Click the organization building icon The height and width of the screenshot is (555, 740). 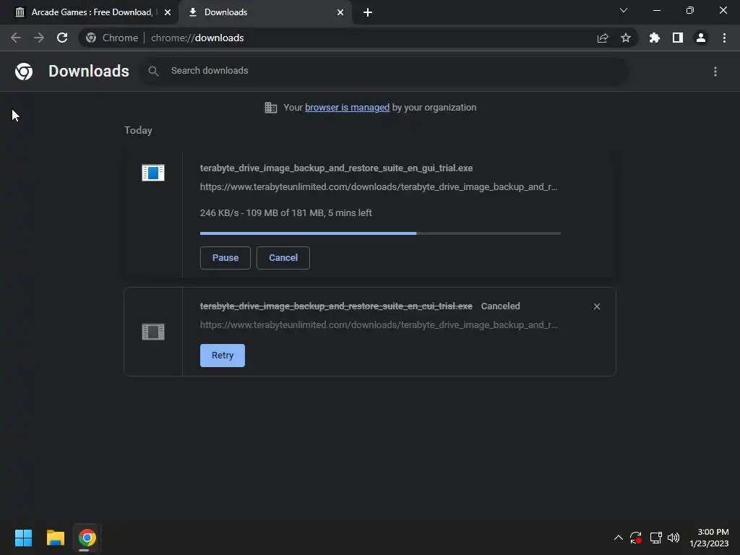pos(270,108)
